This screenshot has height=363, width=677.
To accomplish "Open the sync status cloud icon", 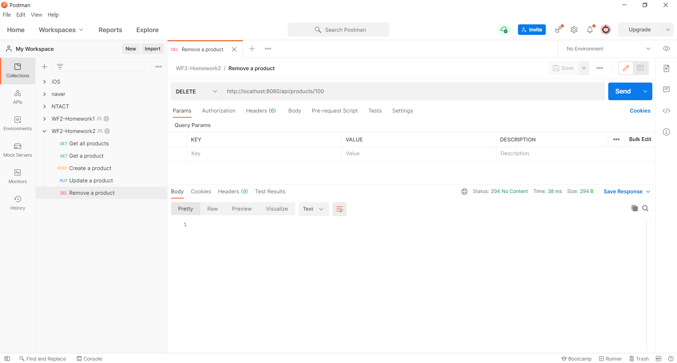I will click(x=504, y=30).
